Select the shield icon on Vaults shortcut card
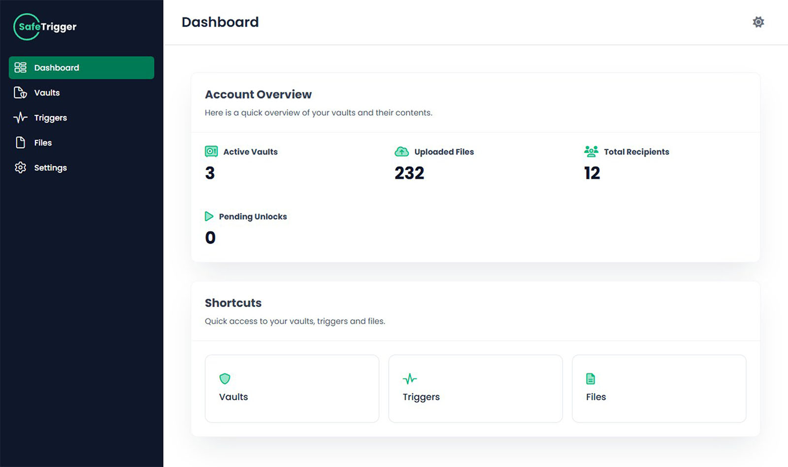This screenshot has width=788, height=467. point(225,379)
